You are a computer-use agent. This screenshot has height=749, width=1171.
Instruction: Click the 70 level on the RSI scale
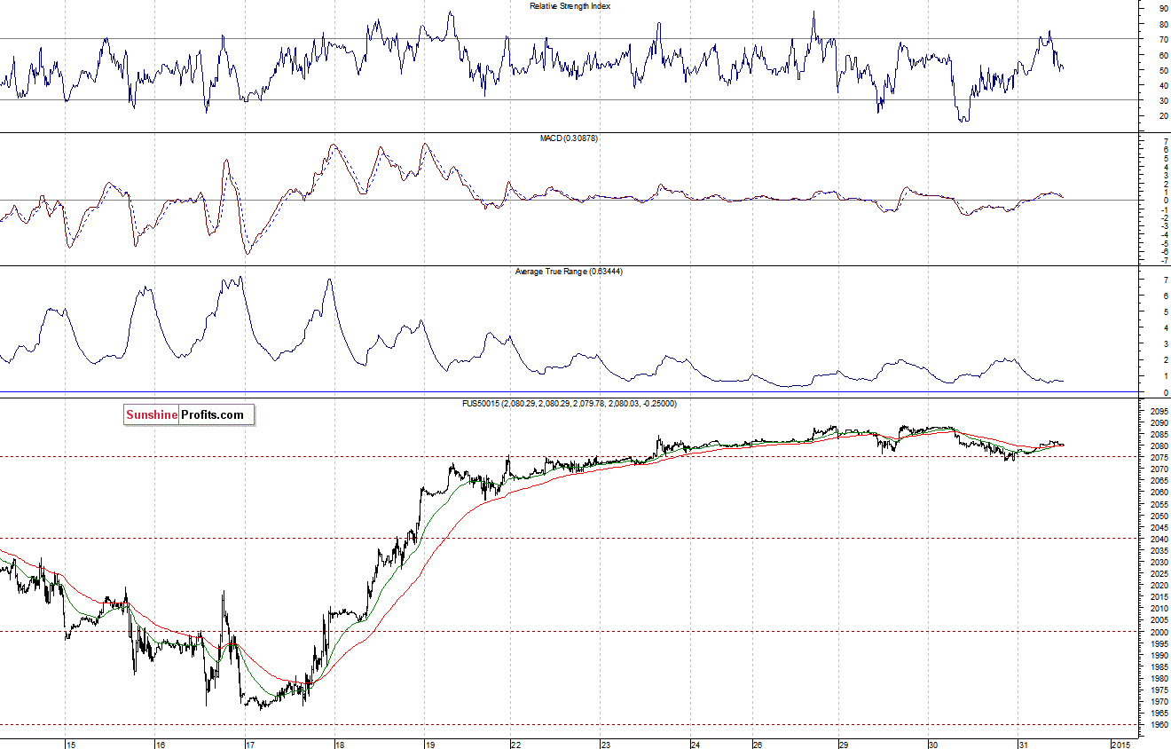pyautogui.click(x=1163, y=39)
